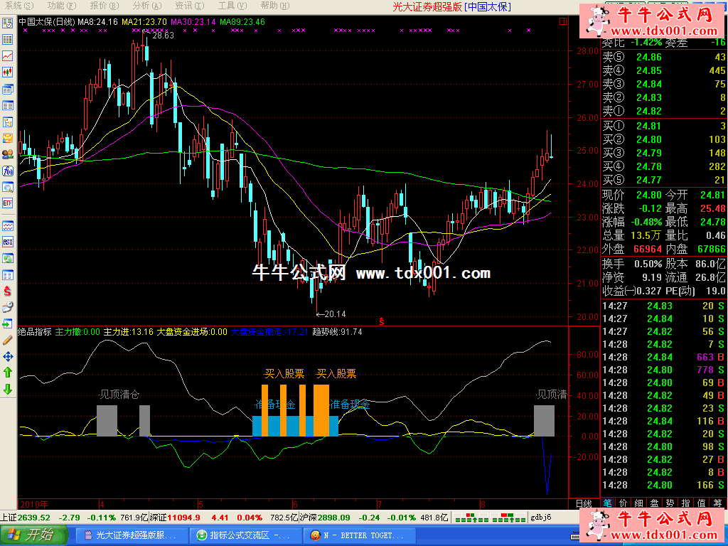Click the 大盘资金撤走:-17.21 indicator value
This screenshot has width=728, height=546.
(269, 332)
